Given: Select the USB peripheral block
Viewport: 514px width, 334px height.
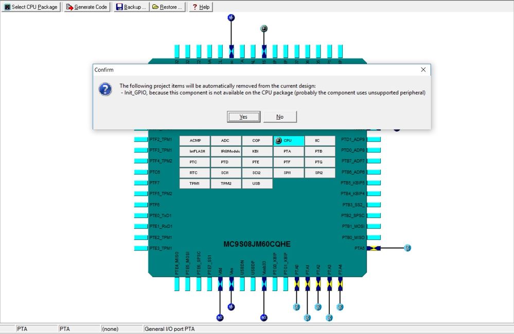Looking at the screenshot, I should (257, 184).
